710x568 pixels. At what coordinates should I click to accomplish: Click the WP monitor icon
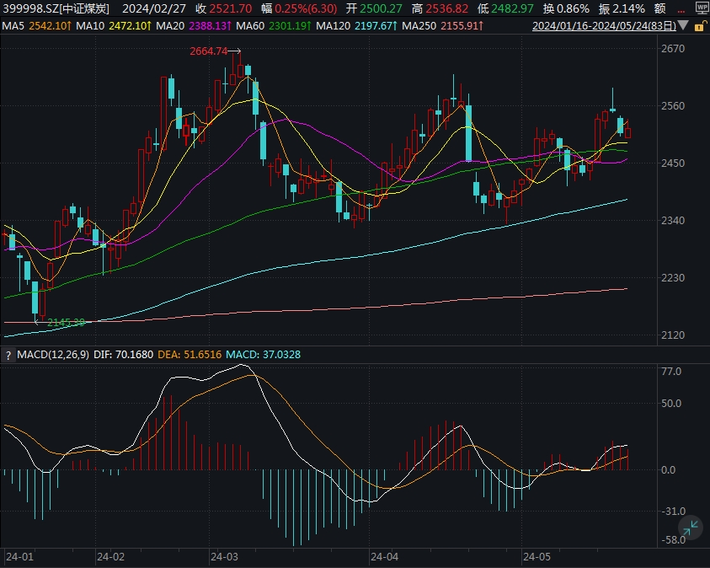coord(703,8)
